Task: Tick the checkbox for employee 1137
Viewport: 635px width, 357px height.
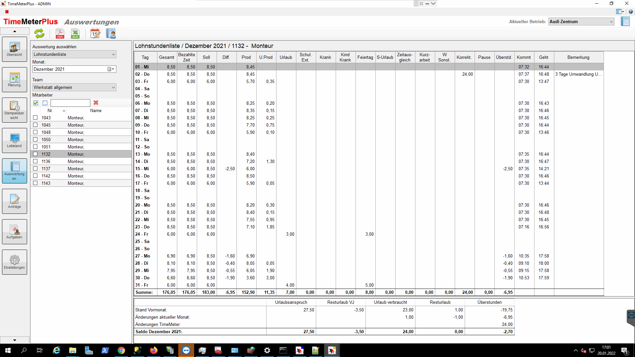Action: [x=35, y=169]
